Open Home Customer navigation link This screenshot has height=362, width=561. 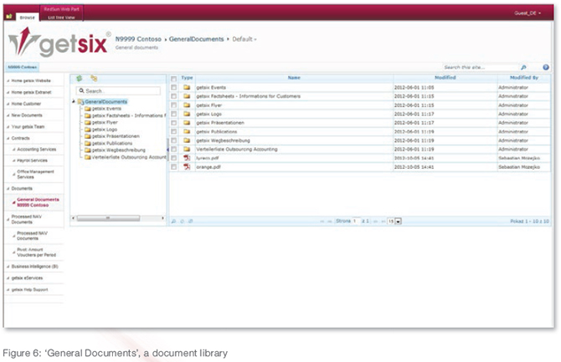[26, 104]
